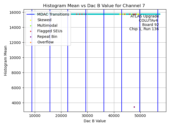
Task: Click the orange Overflow legend dot
Action: pyautogui.click(x=31, y=42)
